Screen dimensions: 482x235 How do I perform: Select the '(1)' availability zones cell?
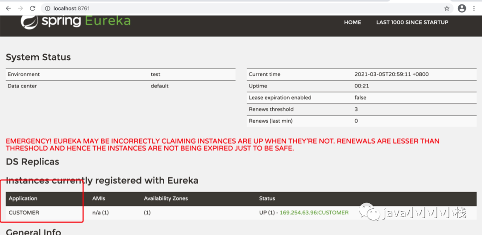tap(147, 213)
